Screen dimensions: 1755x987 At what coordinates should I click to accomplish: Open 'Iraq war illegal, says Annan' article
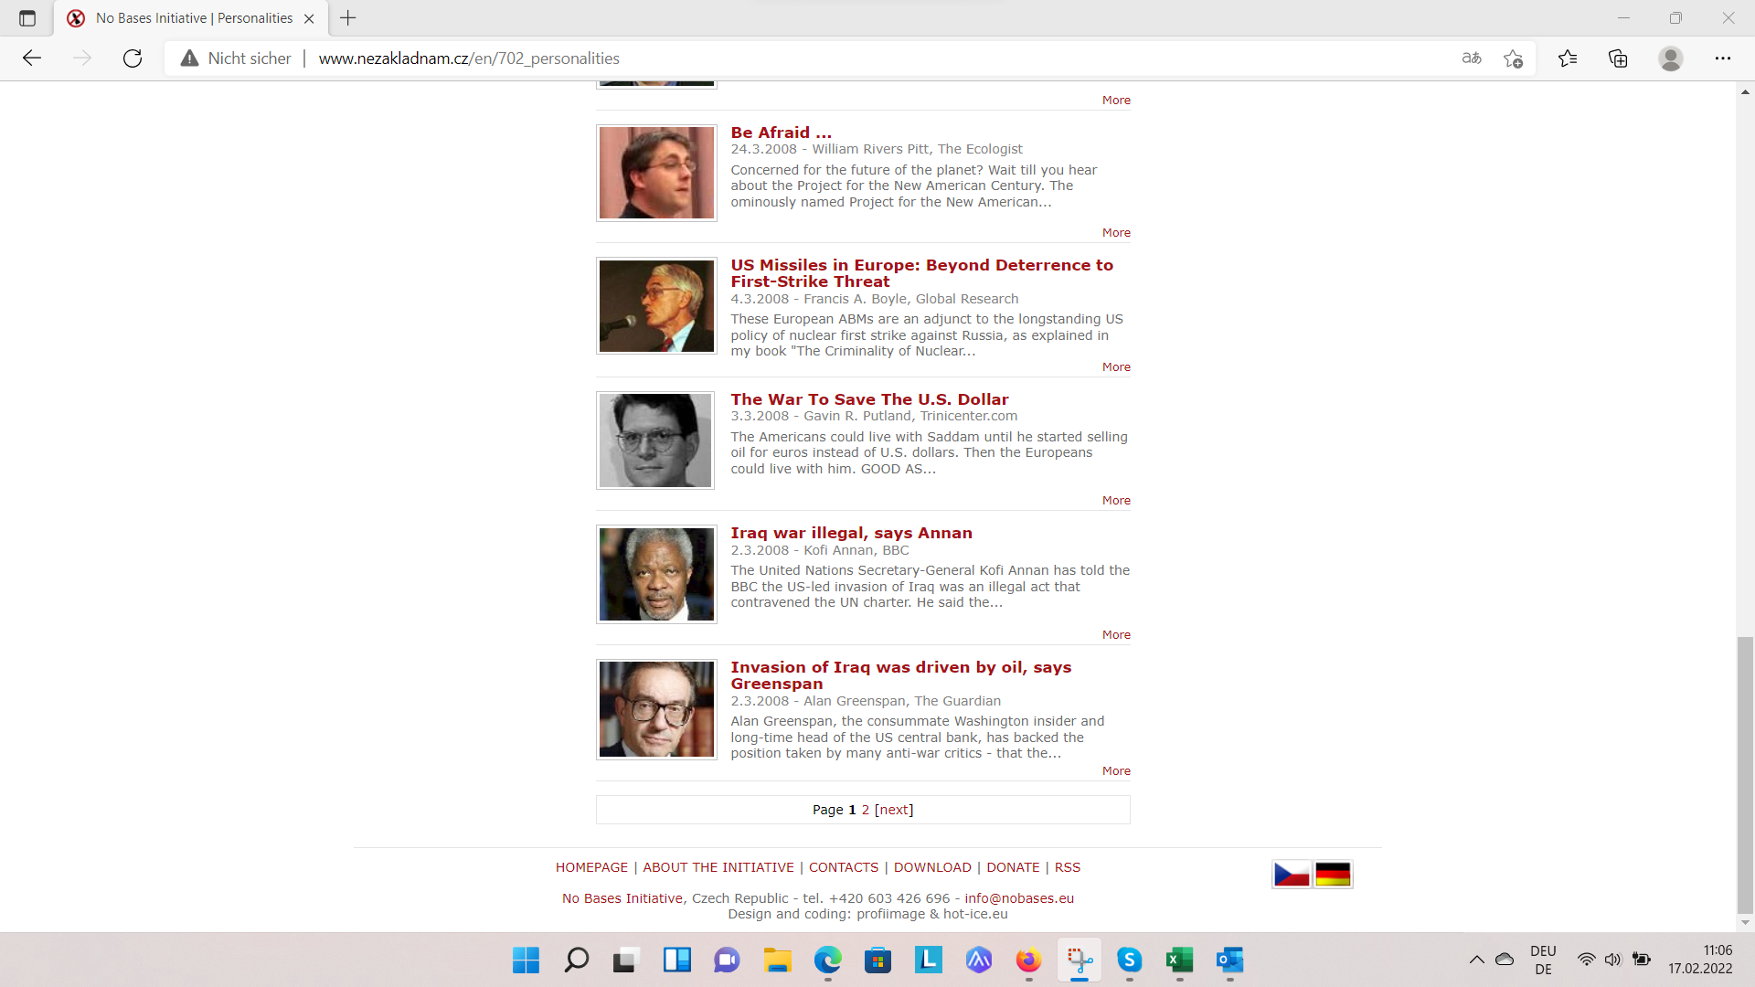pos(851,533)
